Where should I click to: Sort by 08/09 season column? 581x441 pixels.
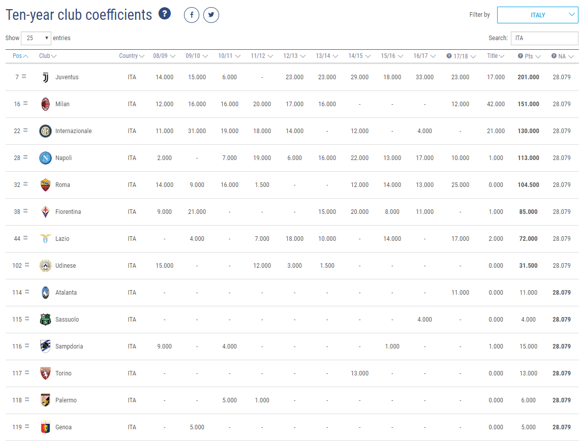pyautogui.click(x=164, y=56)
